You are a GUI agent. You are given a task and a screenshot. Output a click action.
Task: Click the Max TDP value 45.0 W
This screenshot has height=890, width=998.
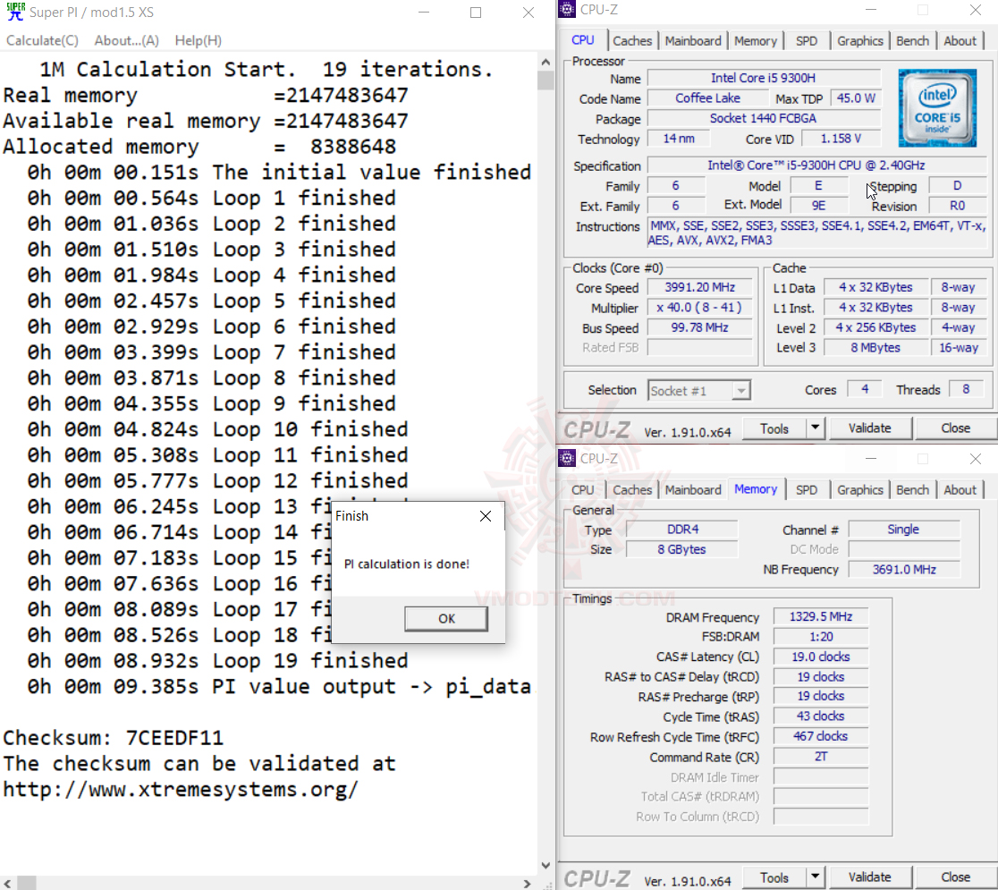click(x=856, y=98)
